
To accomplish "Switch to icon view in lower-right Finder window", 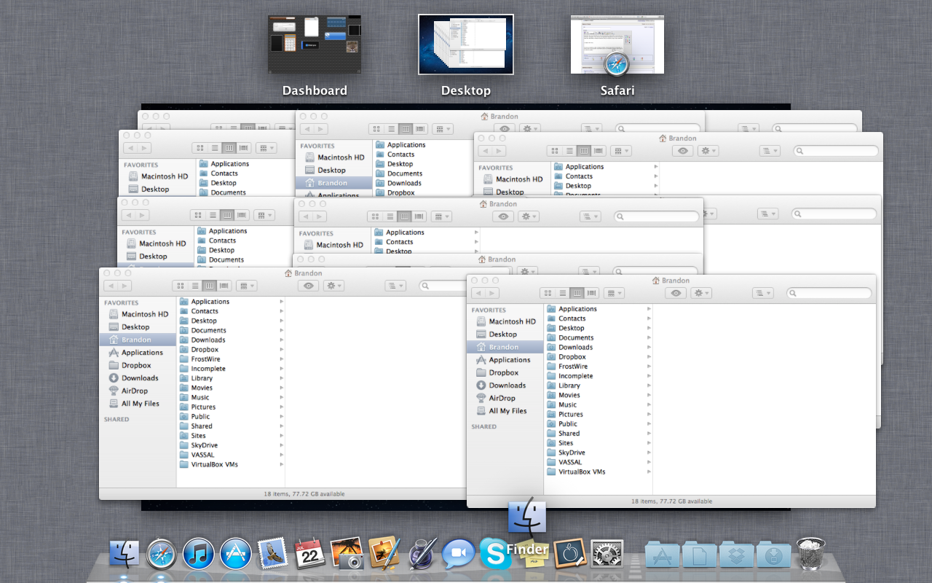I will click(548, 293).
